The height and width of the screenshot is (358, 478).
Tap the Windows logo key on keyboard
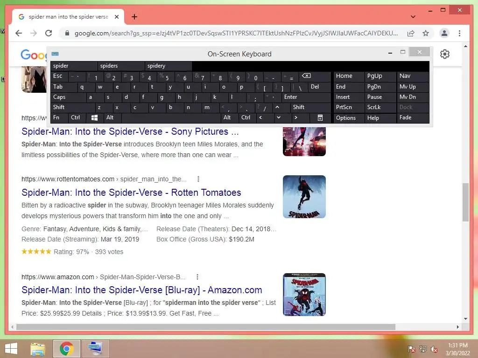pos(94,117)
